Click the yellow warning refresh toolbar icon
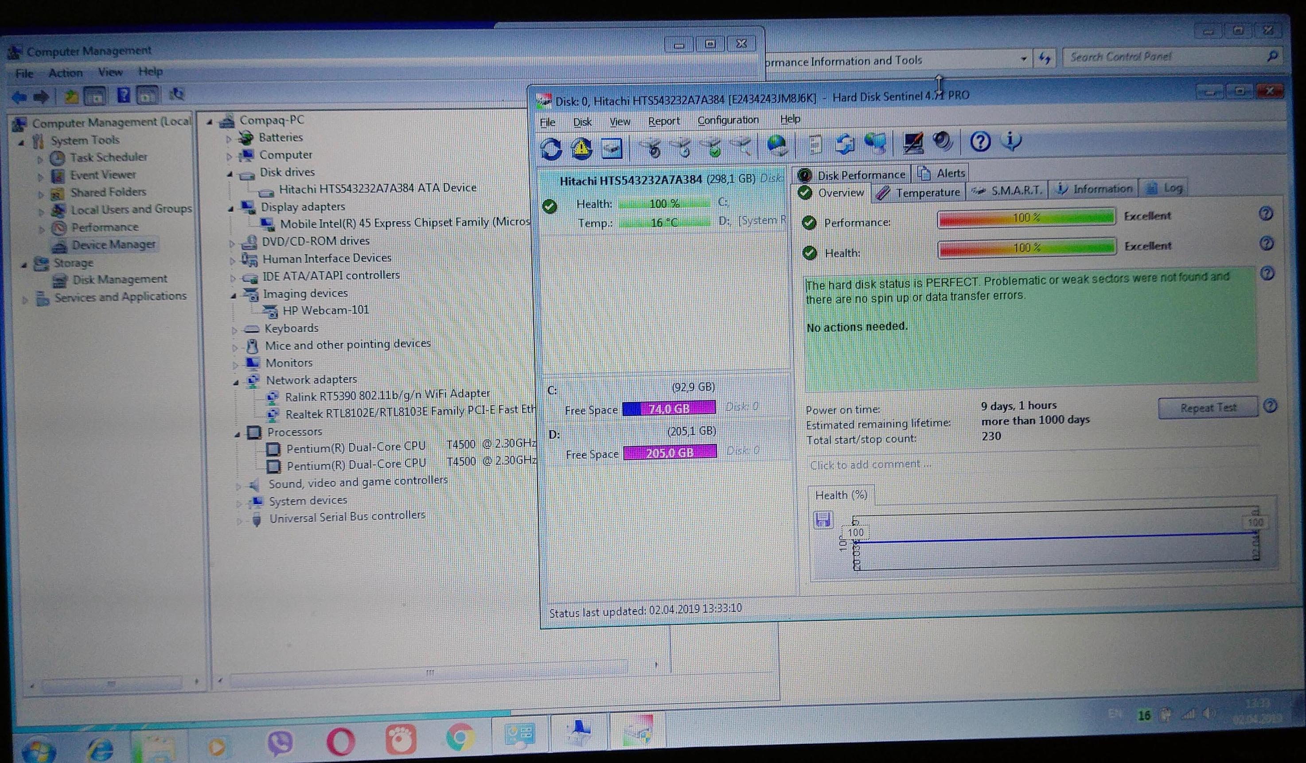Viewport: 1306px width, 763px height. 581,148
